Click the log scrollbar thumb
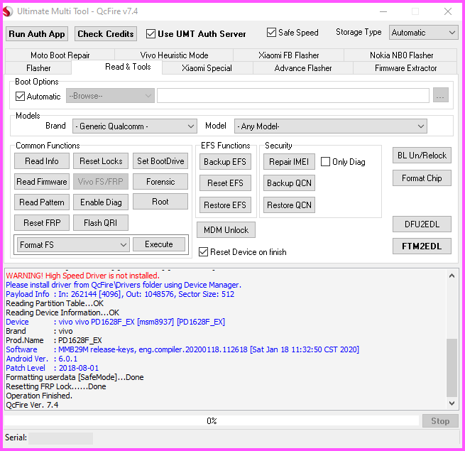 pyautogui.click(x=452, y=367)
